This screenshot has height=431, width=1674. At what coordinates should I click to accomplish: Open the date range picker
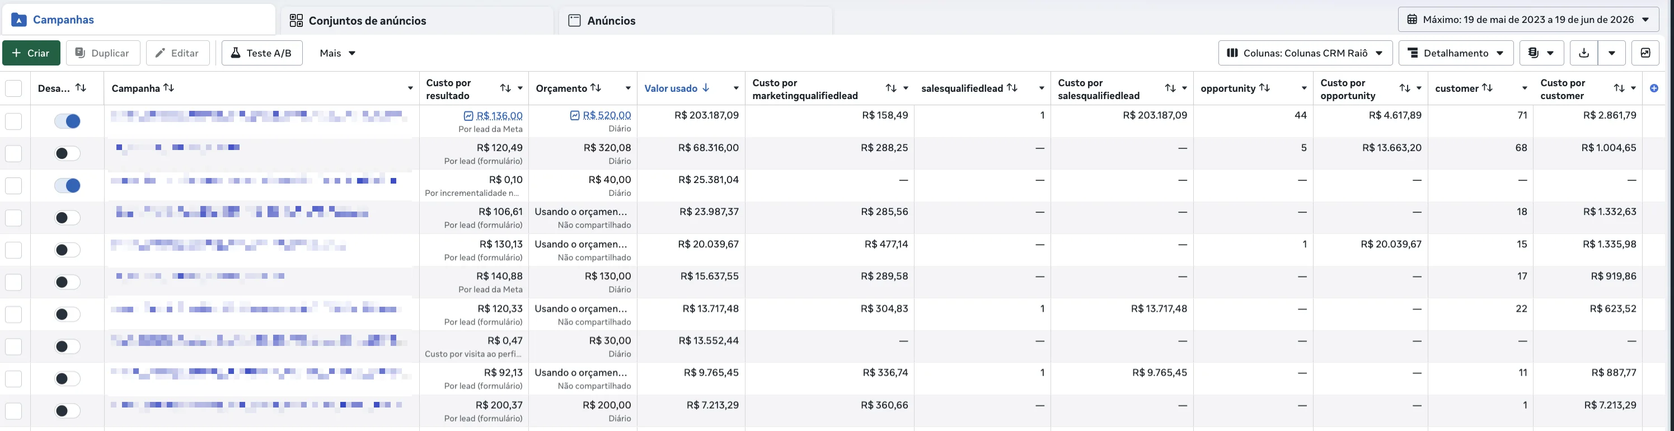[1528, 20]
